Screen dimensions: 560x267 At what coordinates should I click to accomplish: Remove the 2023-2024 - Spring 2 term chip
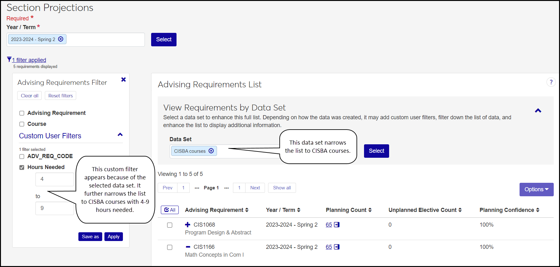click(61, 39)
